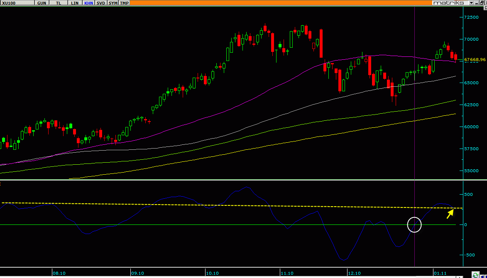Toggle the LIN scale button
Image resolution: width=487 pixels, height=278 pixels.
tap(75, 3)
